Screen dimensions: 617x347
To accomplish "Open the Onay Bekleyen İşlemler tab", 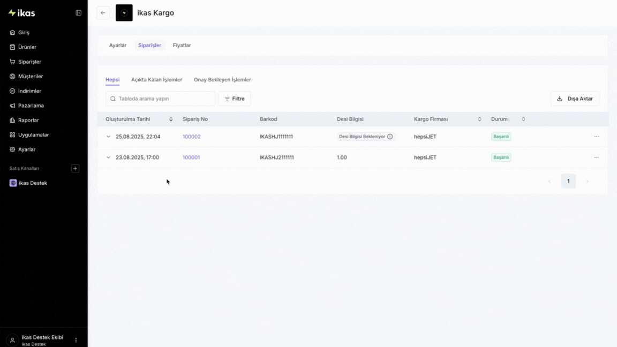I will pos(222,80).
